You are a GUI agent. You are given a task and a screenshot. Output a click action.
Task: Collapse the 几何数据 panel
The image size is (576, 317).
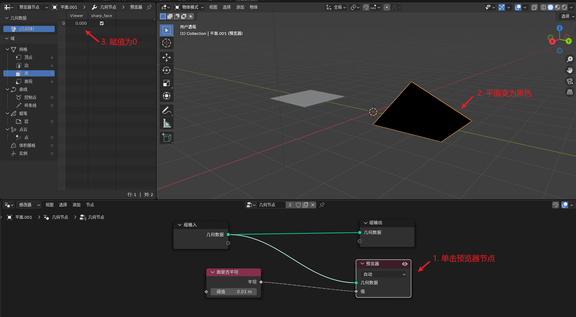click(x=7, y=18)
